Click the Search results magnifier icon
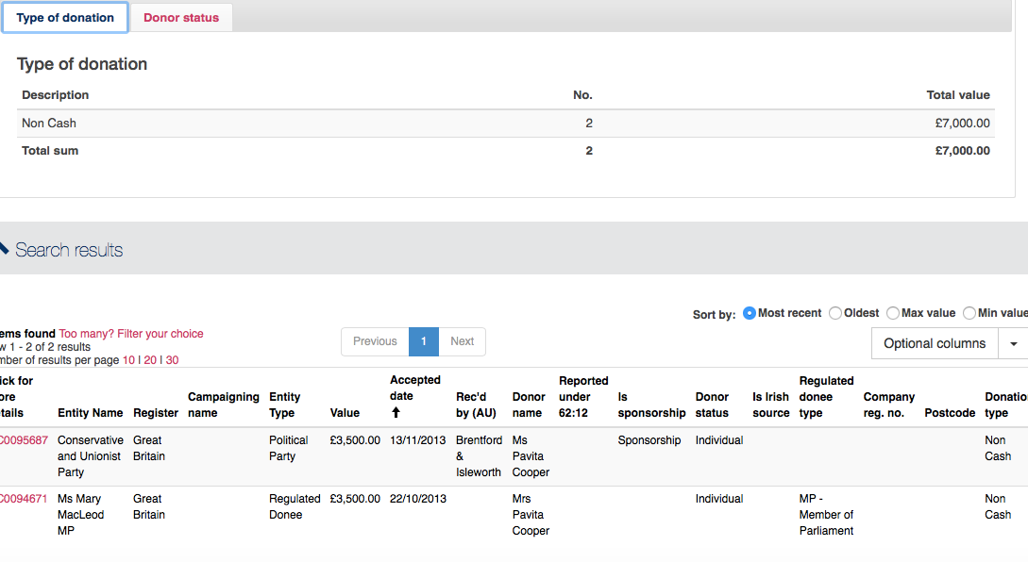1028x562 pixels. point(4,249)
